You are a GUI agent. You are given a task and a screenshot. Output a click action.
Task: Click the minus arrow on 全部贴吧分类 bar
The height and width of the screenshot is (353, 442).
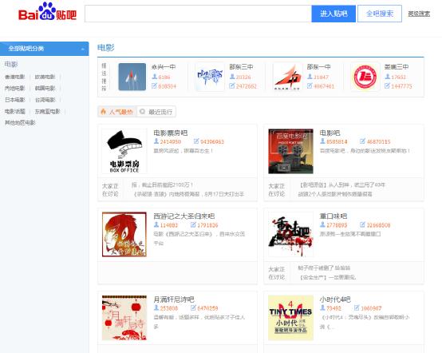[x=83, y=49]
